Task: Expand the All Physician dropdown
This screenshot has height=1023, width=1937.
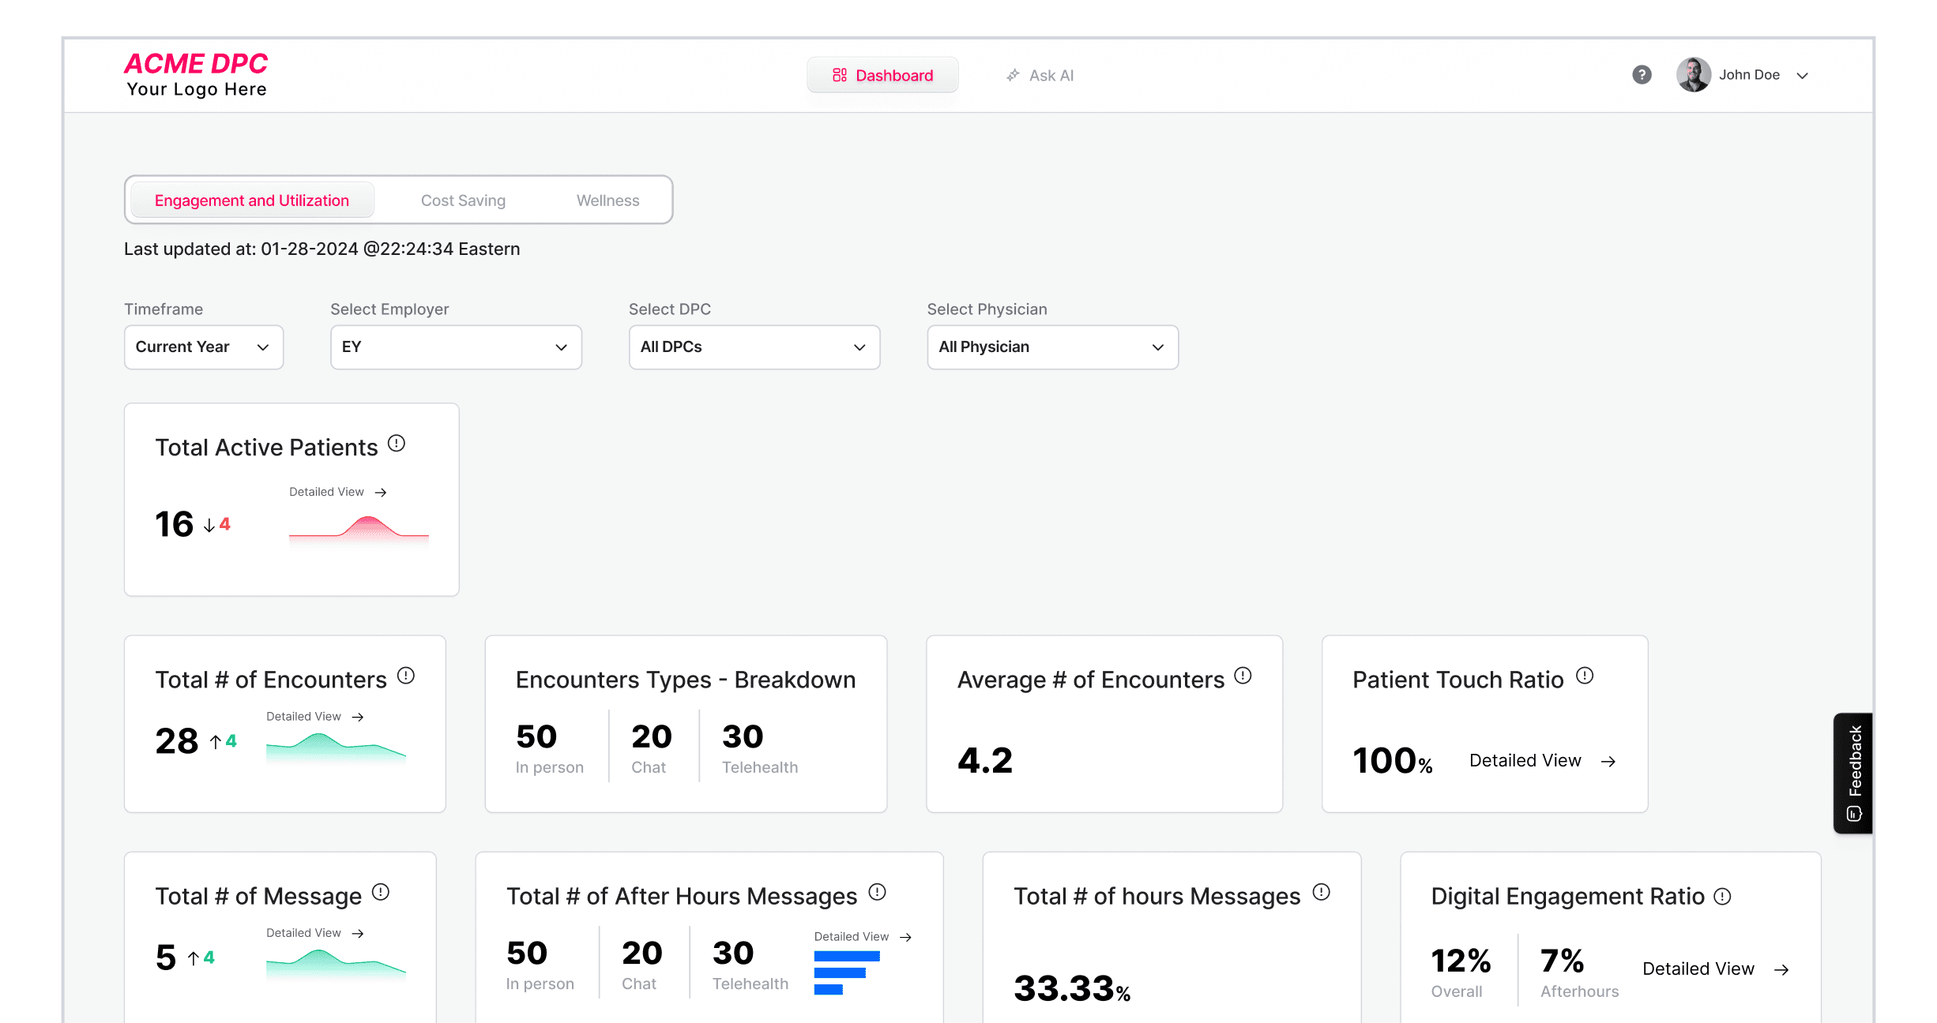Action: (x=1052, y=347)
